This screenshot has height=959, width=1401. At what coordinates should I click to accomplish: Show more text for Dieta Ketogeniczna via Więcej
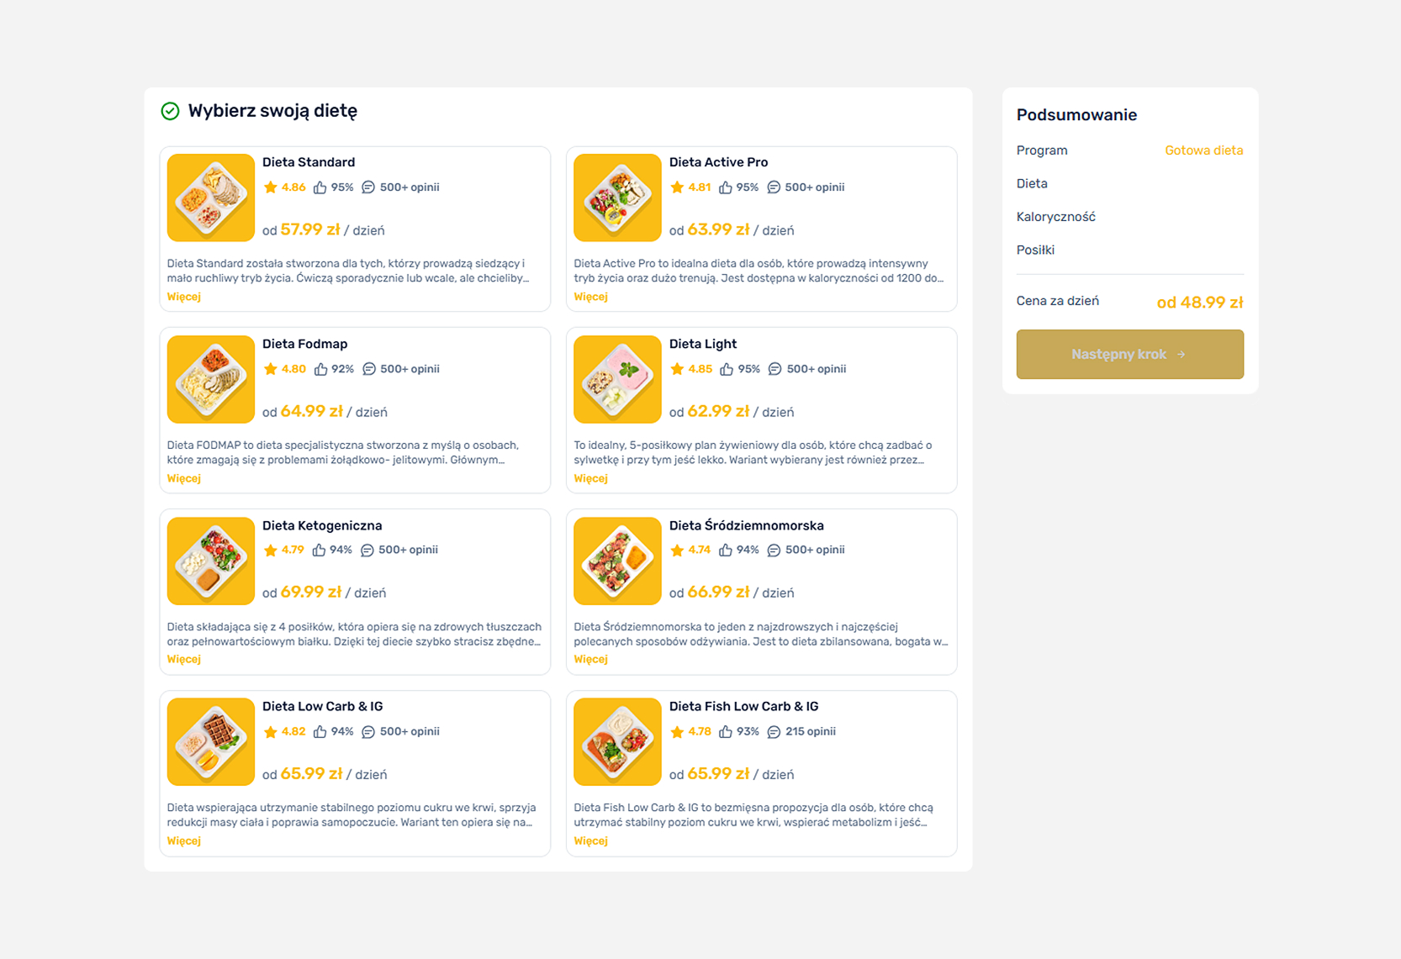[183, 659]
